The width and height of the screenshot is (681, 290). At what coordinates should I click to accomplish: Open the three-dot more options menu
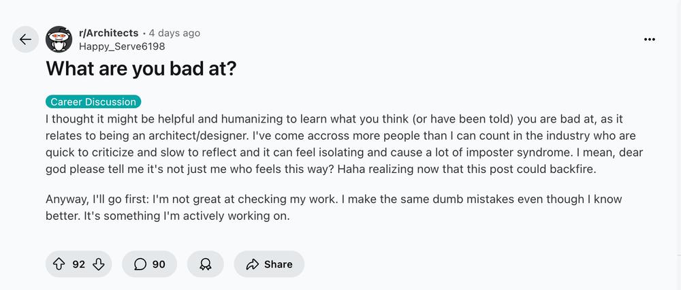pyautogui.click(x=649, y=39)
